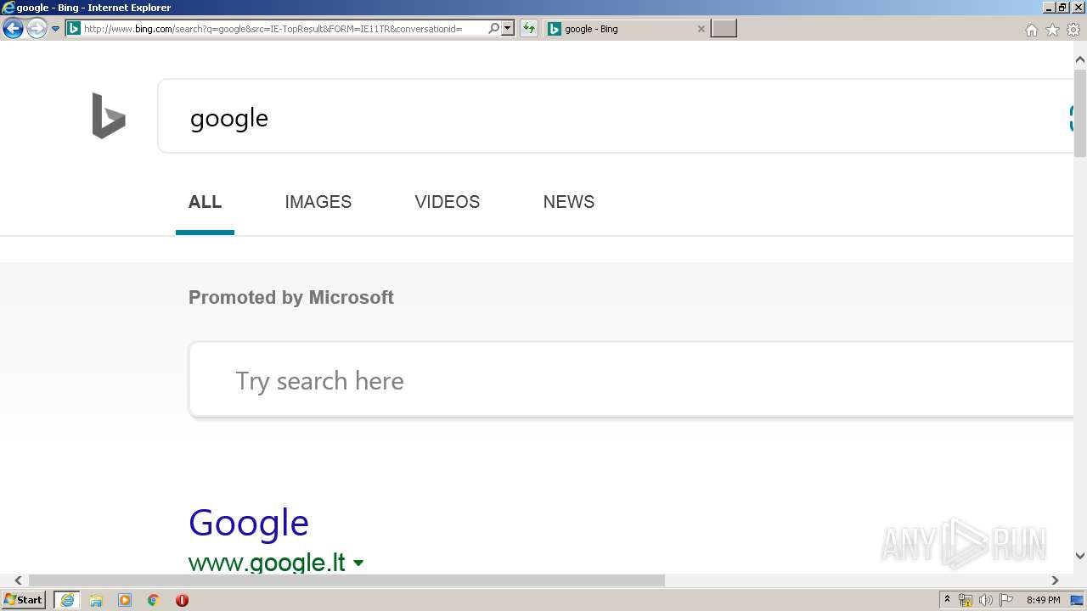Click the 8:49 PM system clock

(x=1043, y=600)
